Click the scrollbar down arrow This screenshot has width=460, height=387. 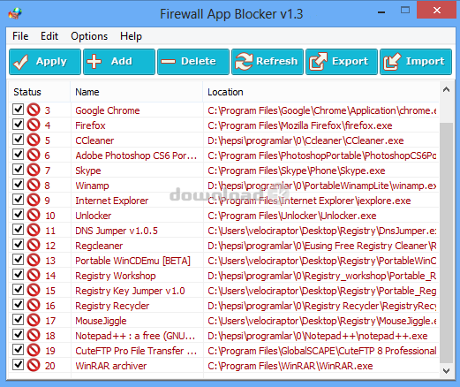446,370
